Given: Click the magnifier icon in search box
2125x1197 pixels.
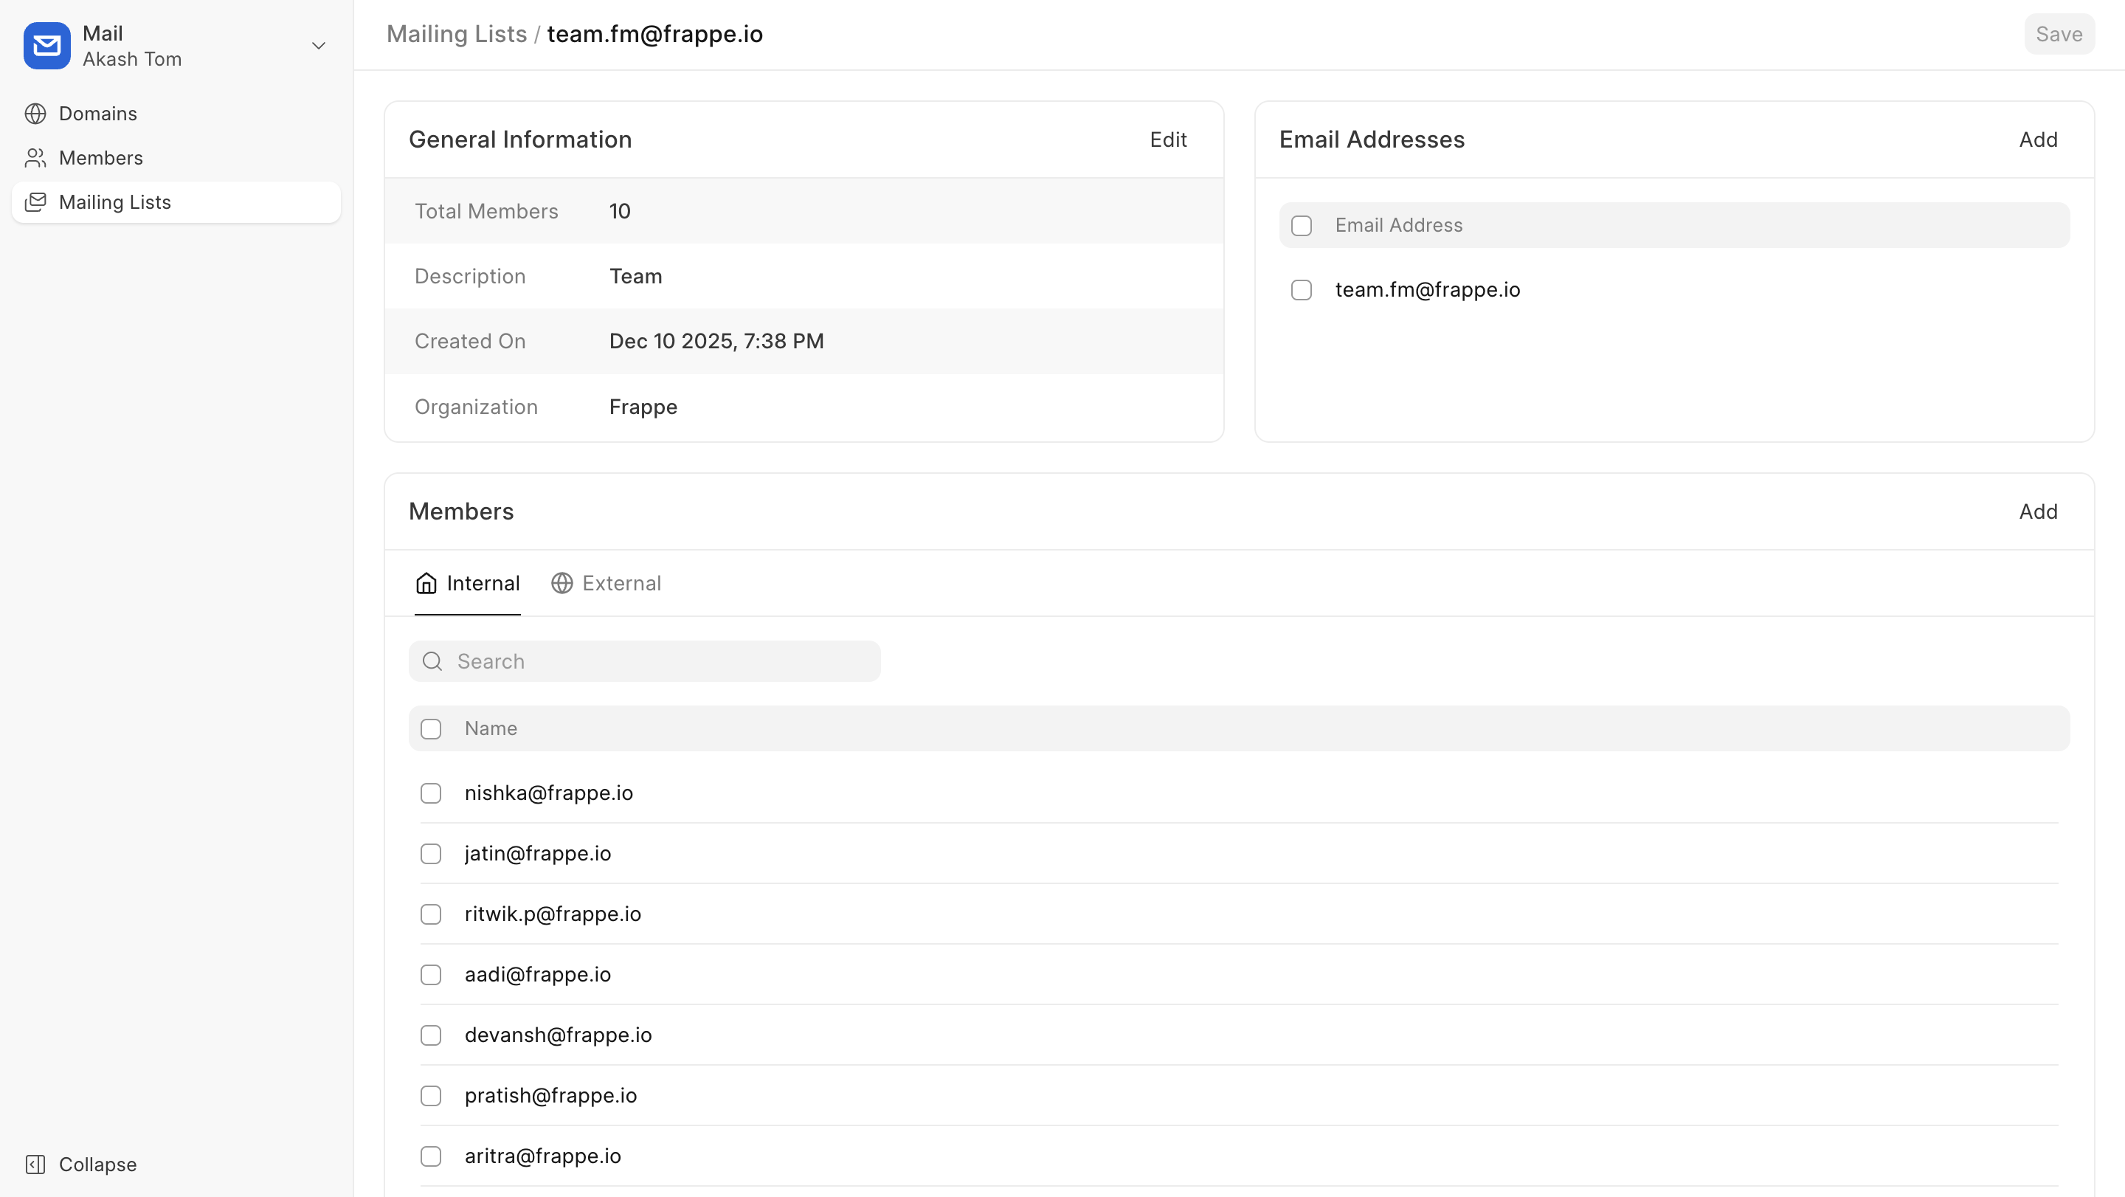Looking at the screenshot, I should tap(432, 662).
